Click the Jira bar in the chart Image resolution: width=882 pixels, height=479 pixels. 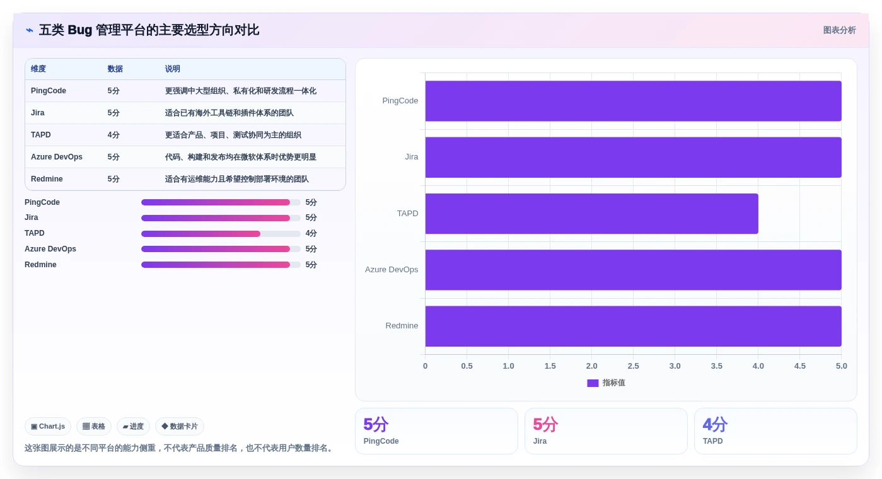point(633,157)
